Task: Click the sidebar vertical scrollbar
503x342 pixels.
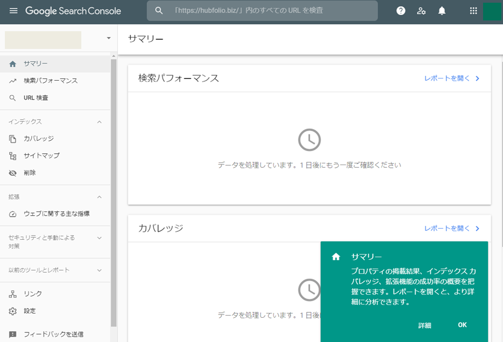Action: [x=114, y=192]
